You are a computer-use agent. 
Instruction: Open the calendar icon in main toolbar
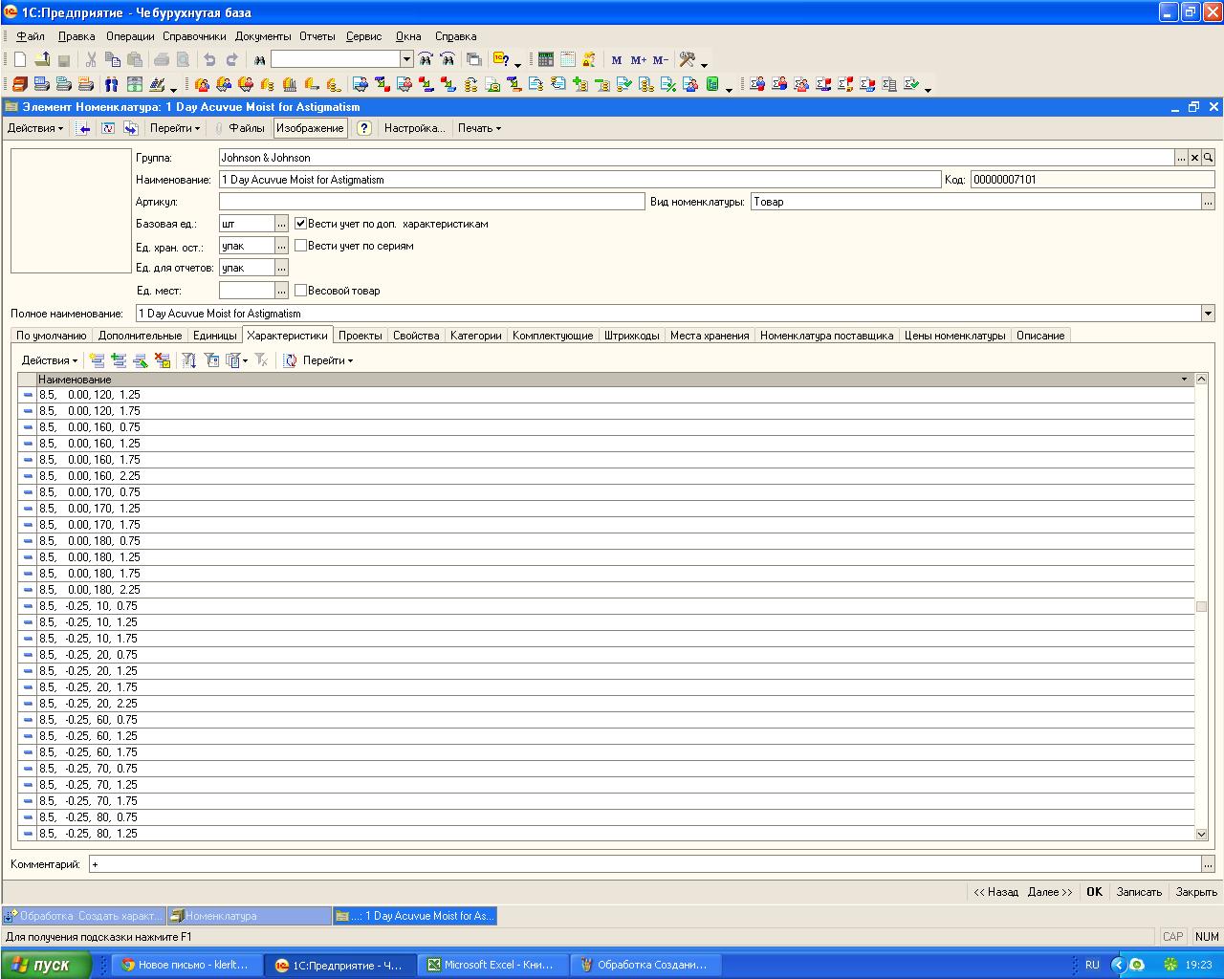[568, 59]
